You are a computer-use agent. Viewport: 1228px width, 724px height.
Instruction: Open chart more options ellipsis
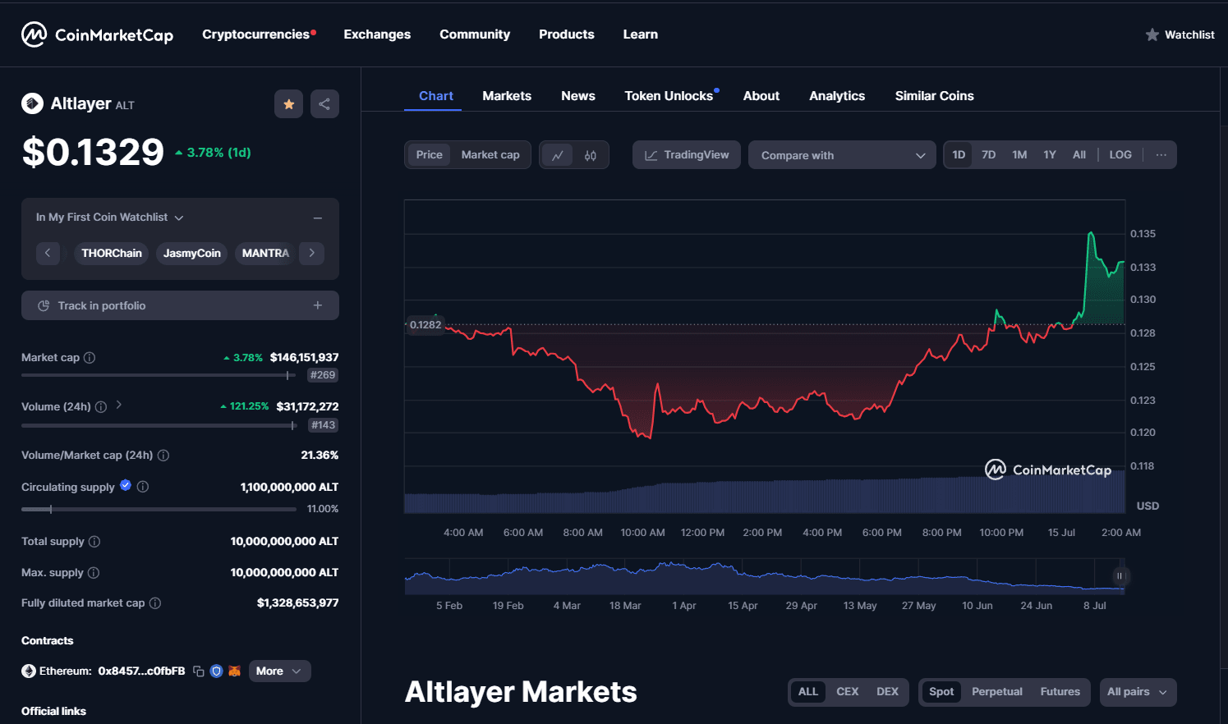(1161, 155)
